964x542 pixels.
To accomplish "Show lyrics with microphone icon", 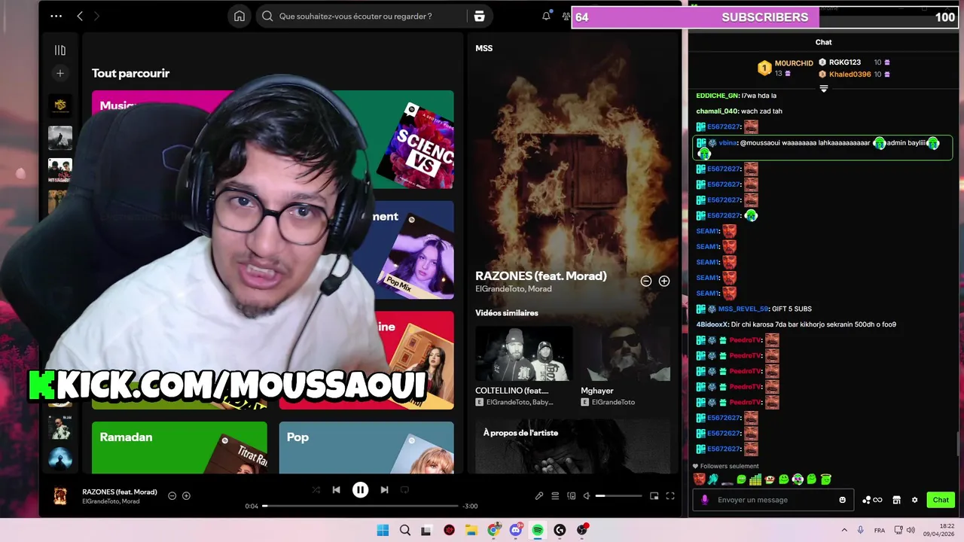I will point(539,495).
